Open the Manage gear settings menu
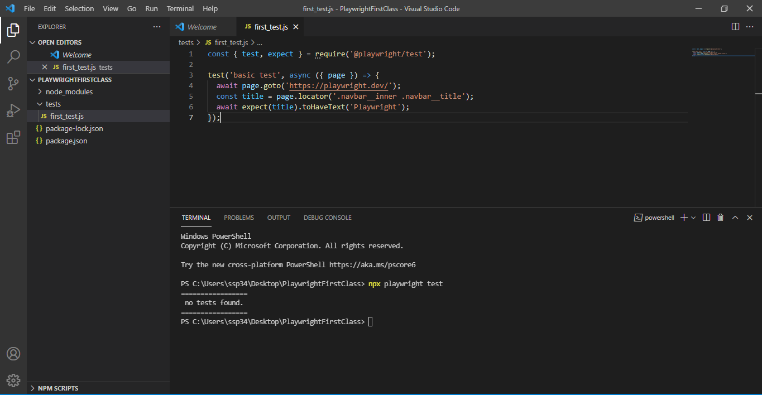The height and width of the screenshot is (395, 762). (13, 380)
